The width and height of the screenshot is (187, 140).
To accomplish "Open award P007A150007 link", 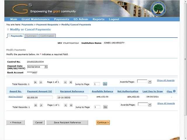I will click(15, 97).
